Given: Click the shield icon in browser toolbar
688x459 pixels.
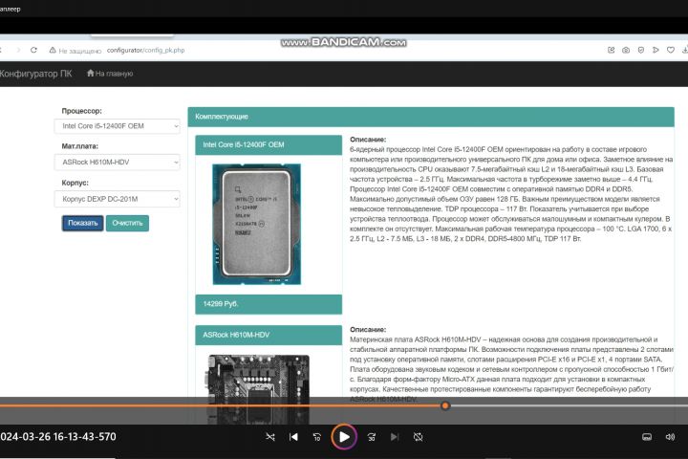Looking at the screenshot, I should 640,50.
